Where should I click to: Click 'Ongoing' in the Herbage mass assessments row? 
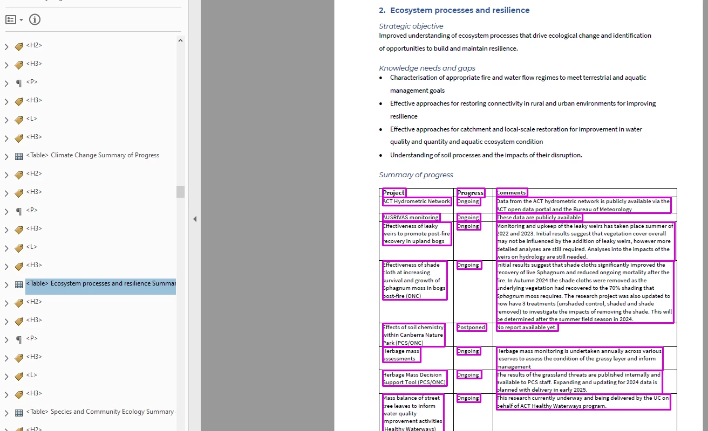468,351
